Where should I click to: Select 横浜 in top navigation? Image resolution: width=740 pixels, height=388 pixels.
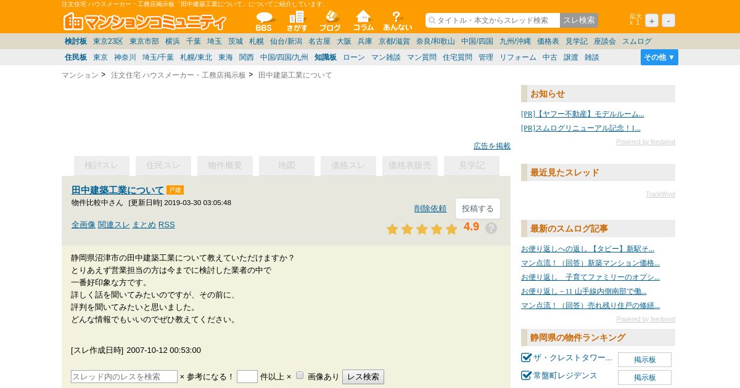tap(173, 41)
